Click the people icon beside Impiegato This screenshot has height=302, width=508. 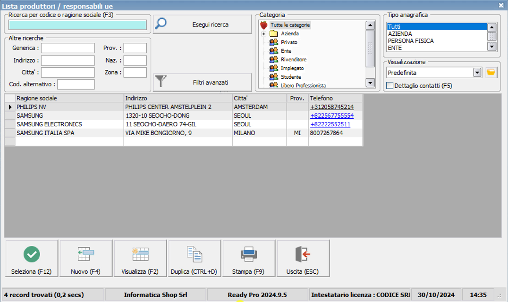pyautogui.click(x=274, y=68)
